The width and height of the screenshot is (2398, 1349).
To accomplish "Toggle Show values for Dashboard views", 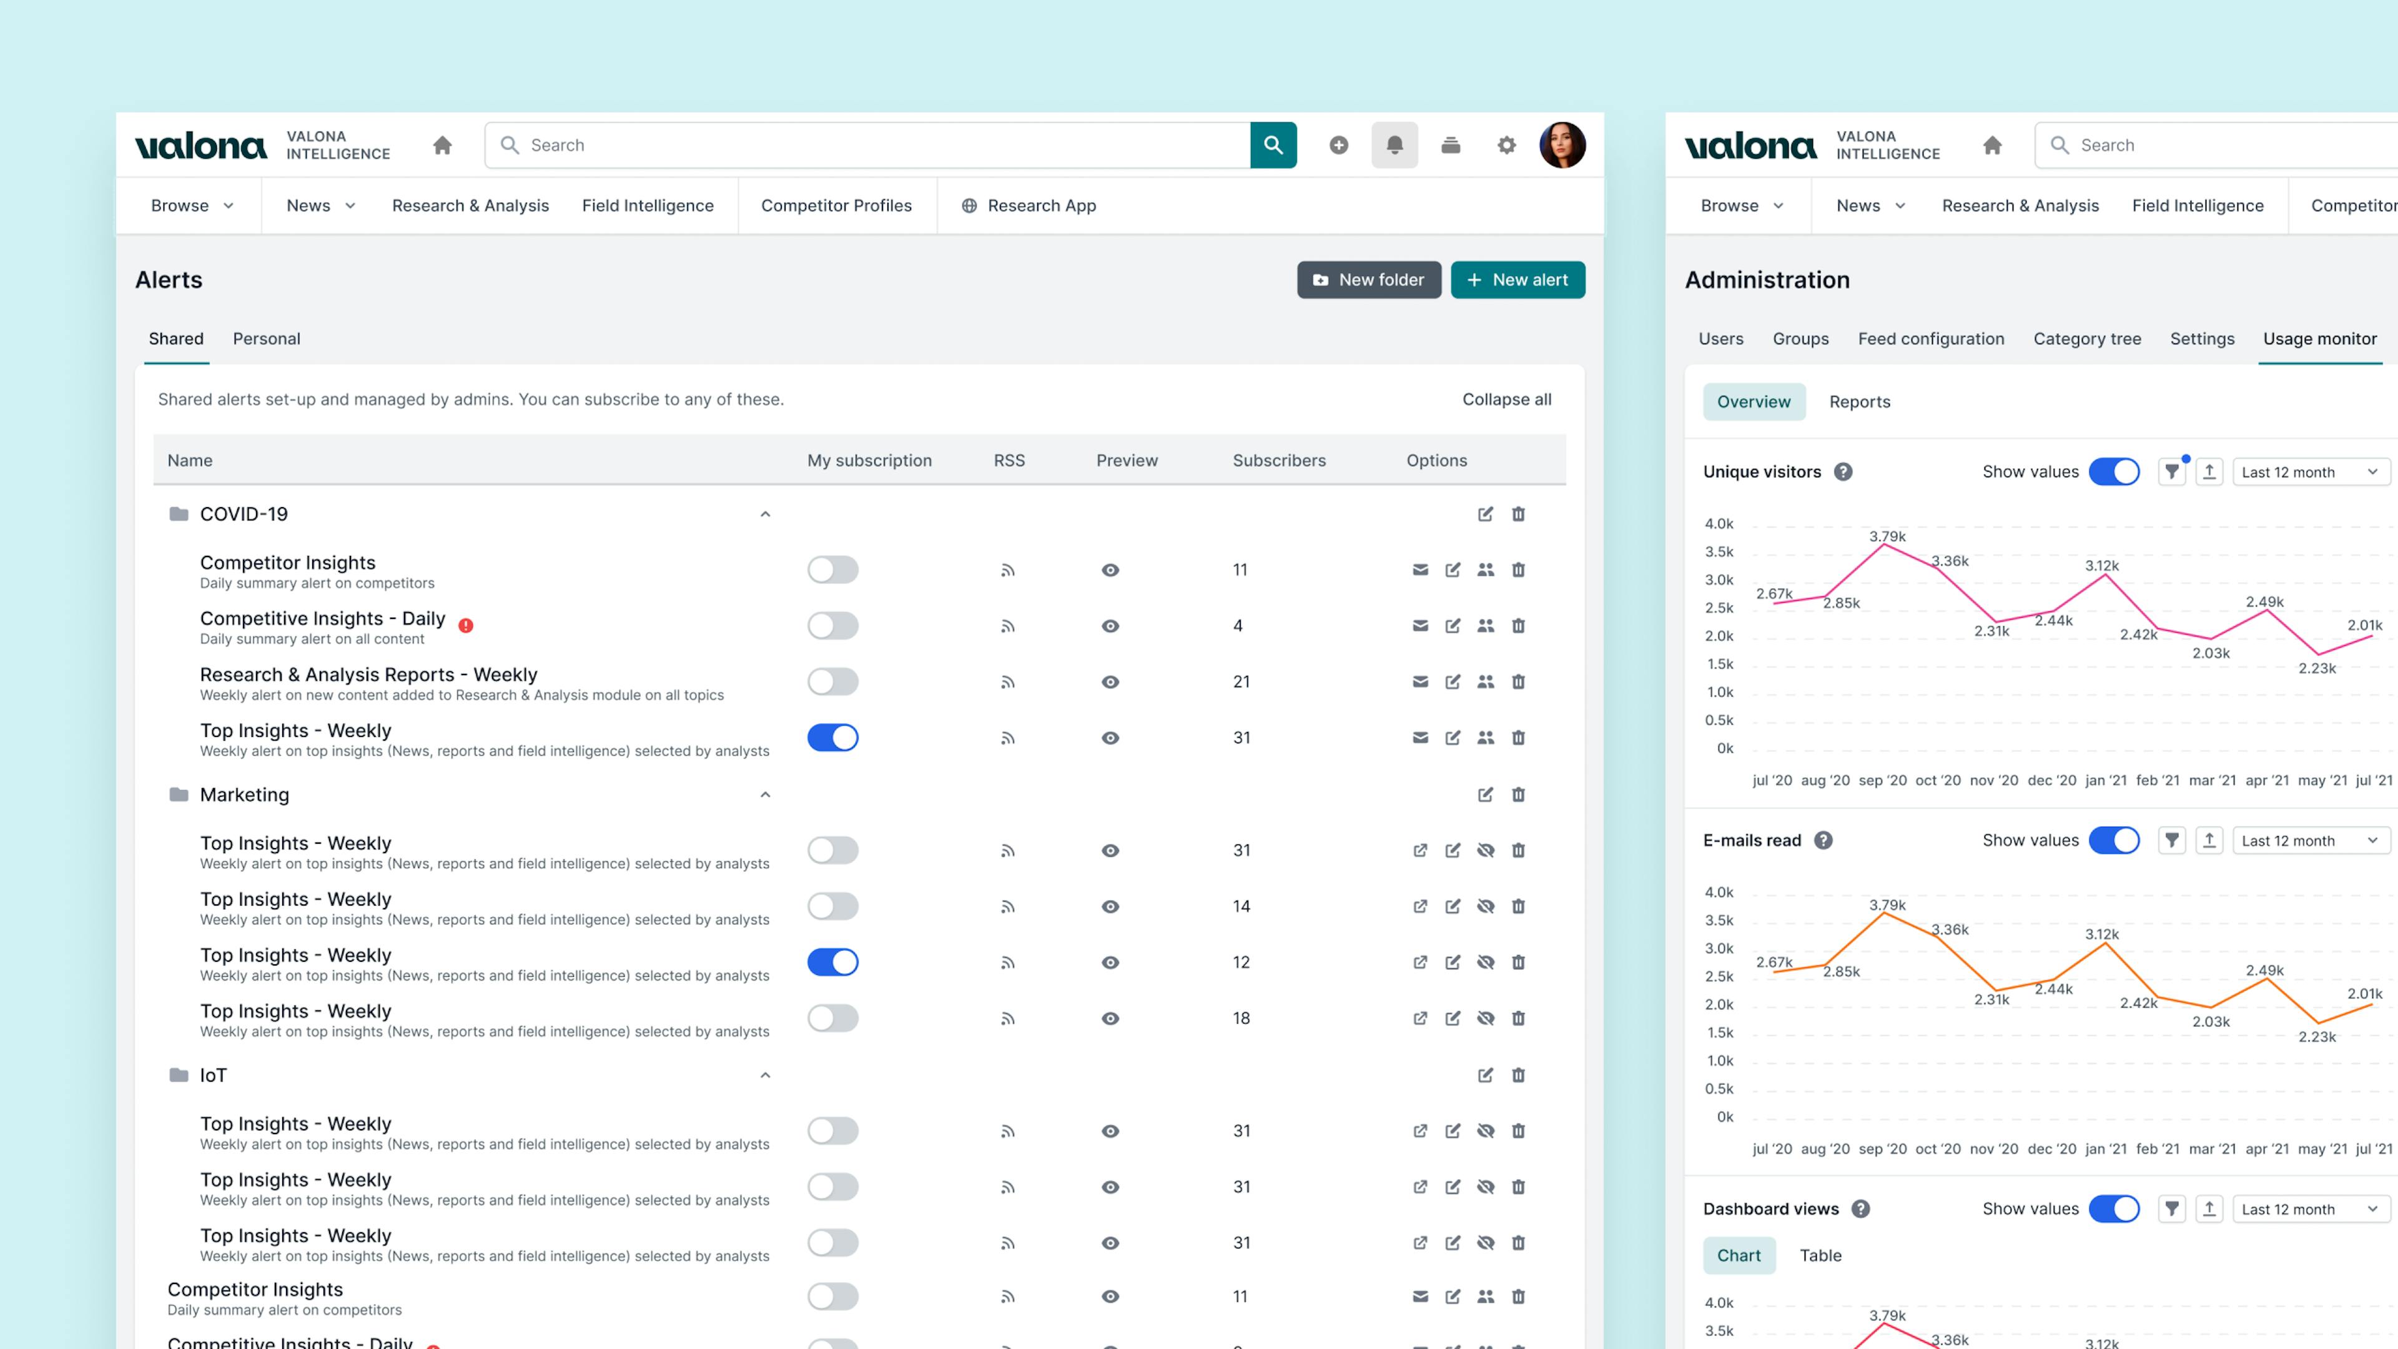I will [2114, 1209].
